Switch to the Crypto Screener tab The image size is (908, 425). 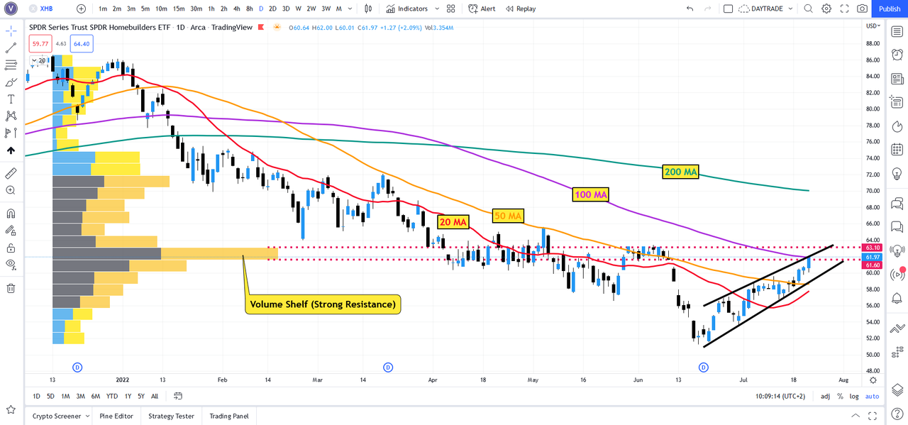coord(55,416)
